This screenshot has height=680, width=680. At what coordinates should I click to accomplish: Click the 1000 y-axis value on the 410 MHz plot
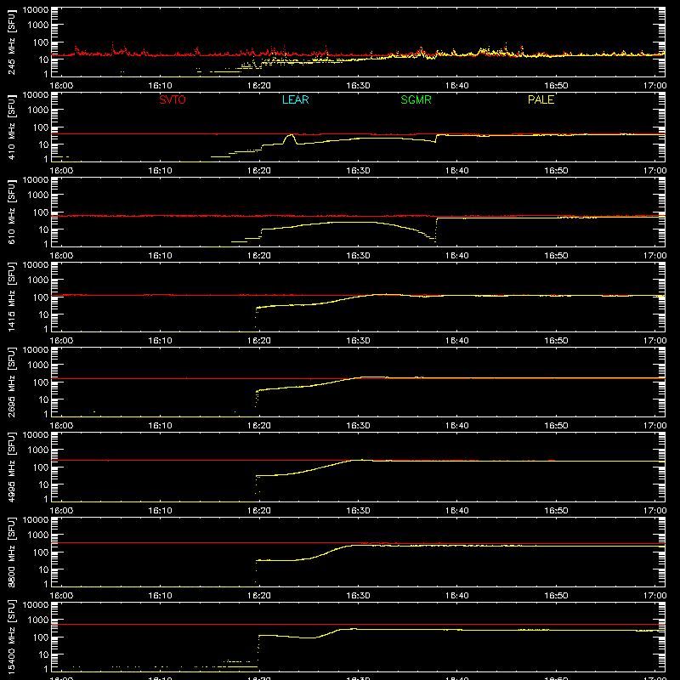38,110
